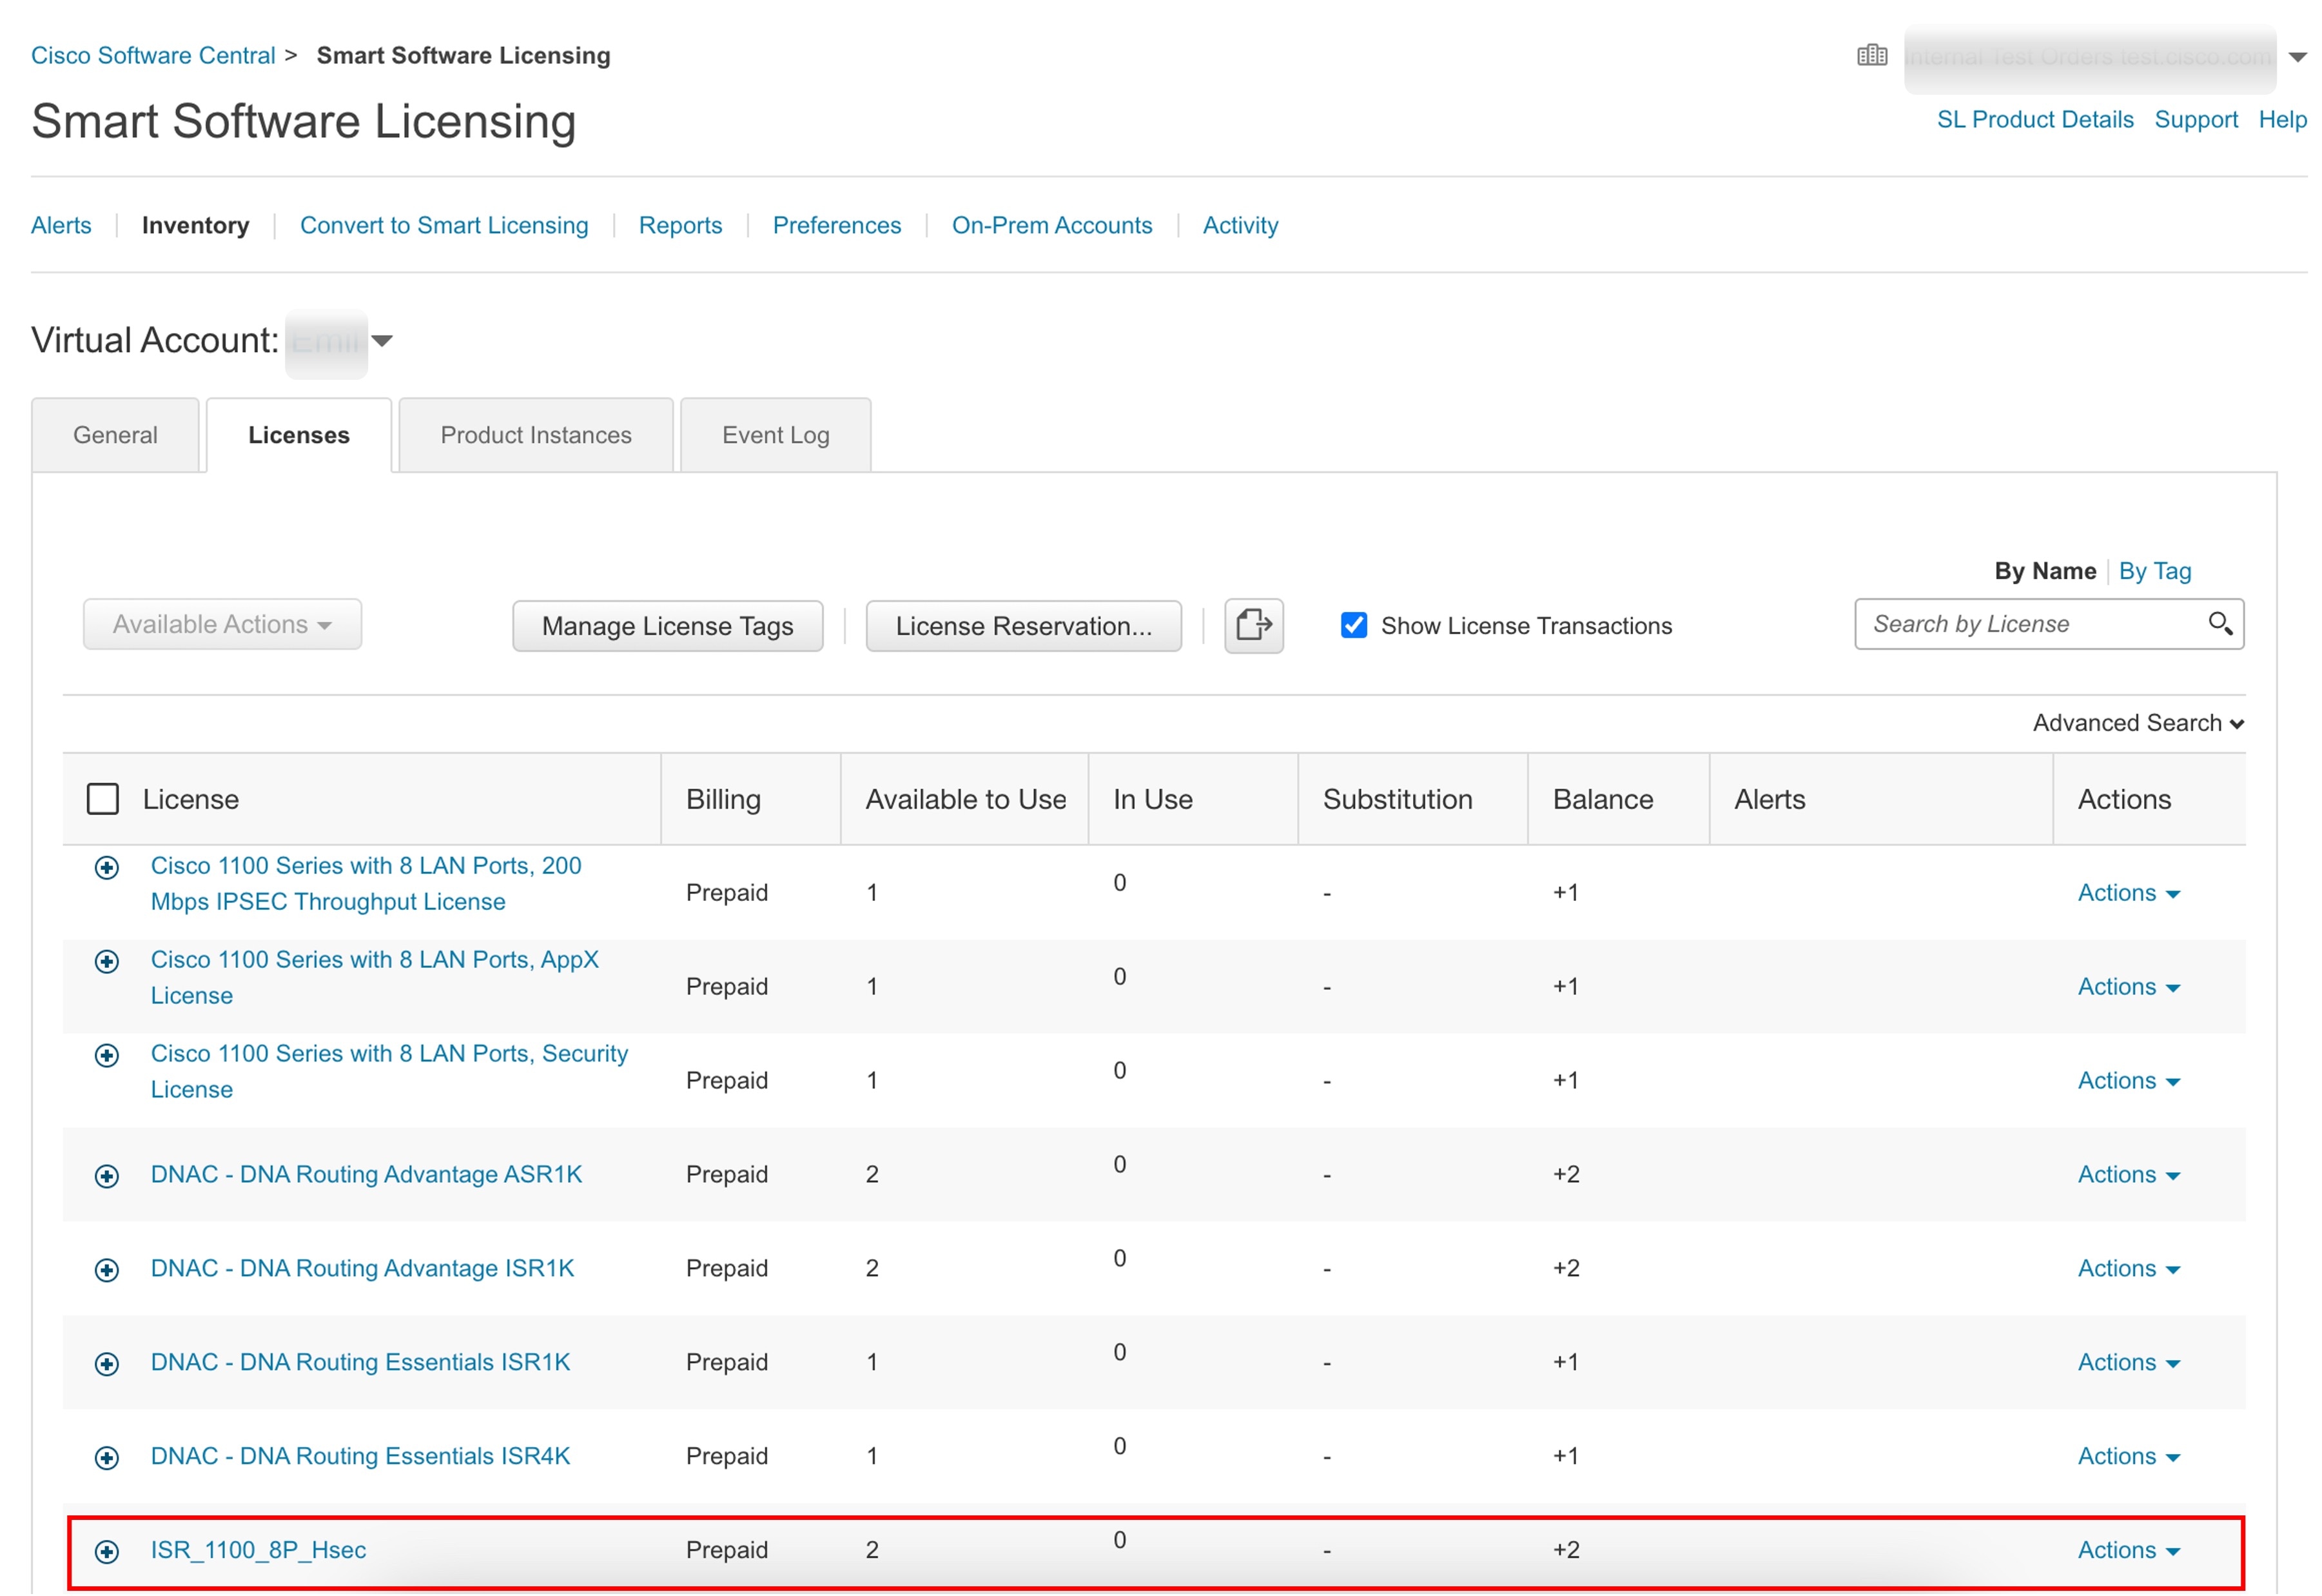This screenshot has width=2322, height=1596.
Task: Click Manage License Tags button
Action: pos(668,626)
